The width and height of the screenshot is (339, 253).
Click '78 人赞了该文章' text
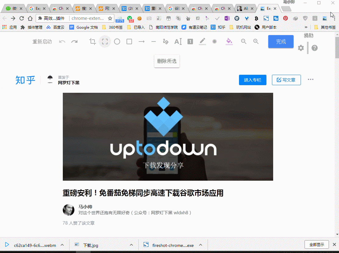tap(79, 223)
